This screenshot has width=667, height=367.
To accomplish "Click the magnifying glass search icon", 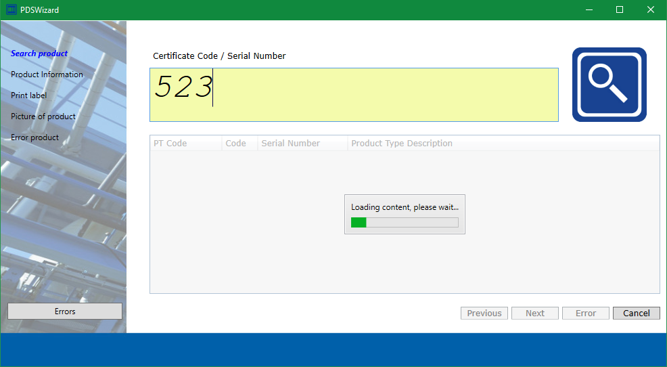I will pos(609,85).
